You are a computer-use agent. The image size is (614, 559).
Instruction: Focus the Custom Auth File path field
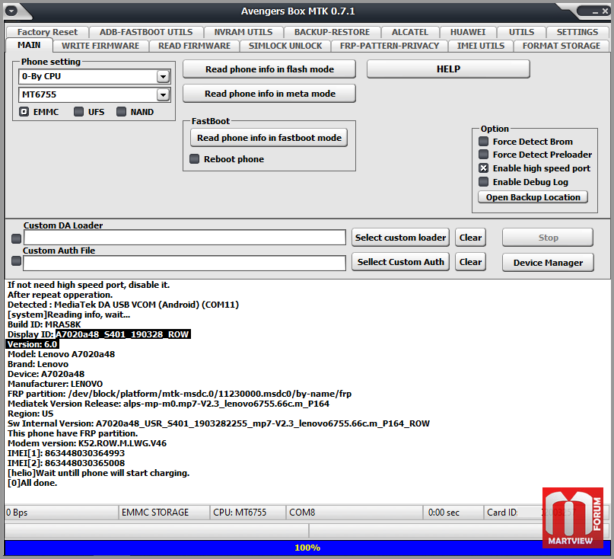coord(184,263)
